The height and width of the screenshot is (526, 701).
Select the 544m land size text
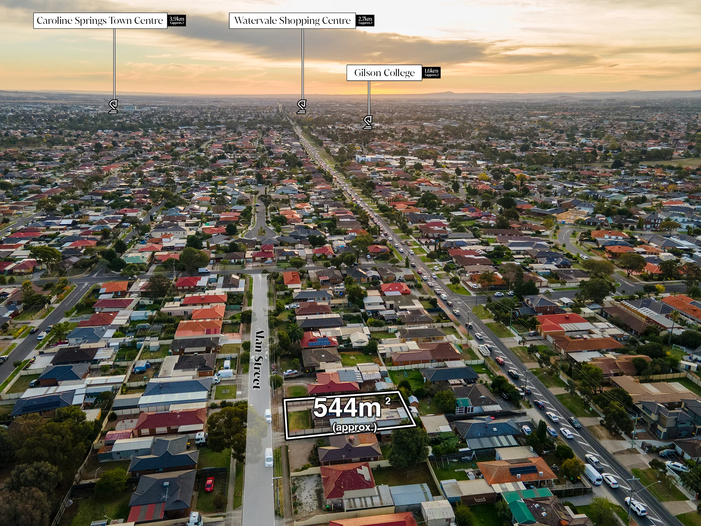pos(347,408)
